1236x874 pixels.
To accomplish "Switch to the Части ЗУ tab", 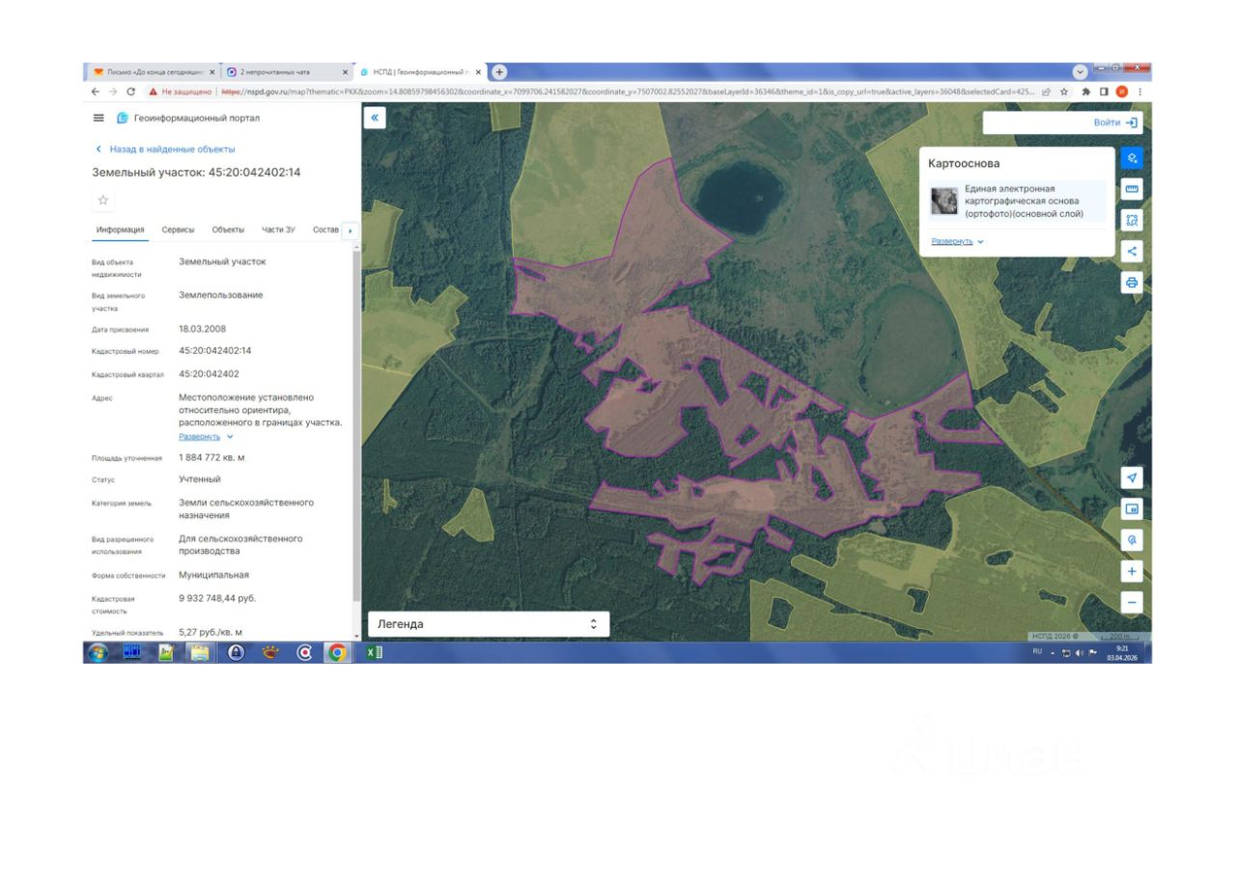I will 278,230.
